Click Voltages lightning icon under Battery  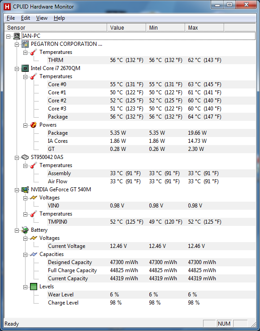[x=34, y=238]
